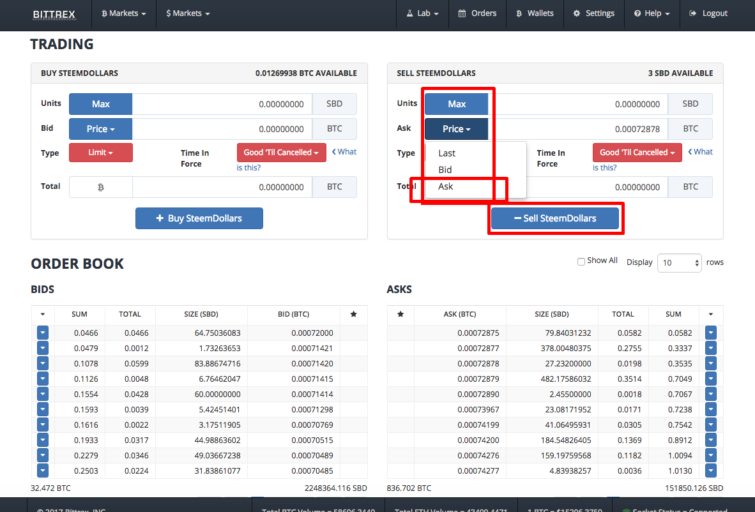Click arrow button for bid 0.00070489
This screenshot has width=755, height=512.
pyautogui.click(x=43, y=455)
